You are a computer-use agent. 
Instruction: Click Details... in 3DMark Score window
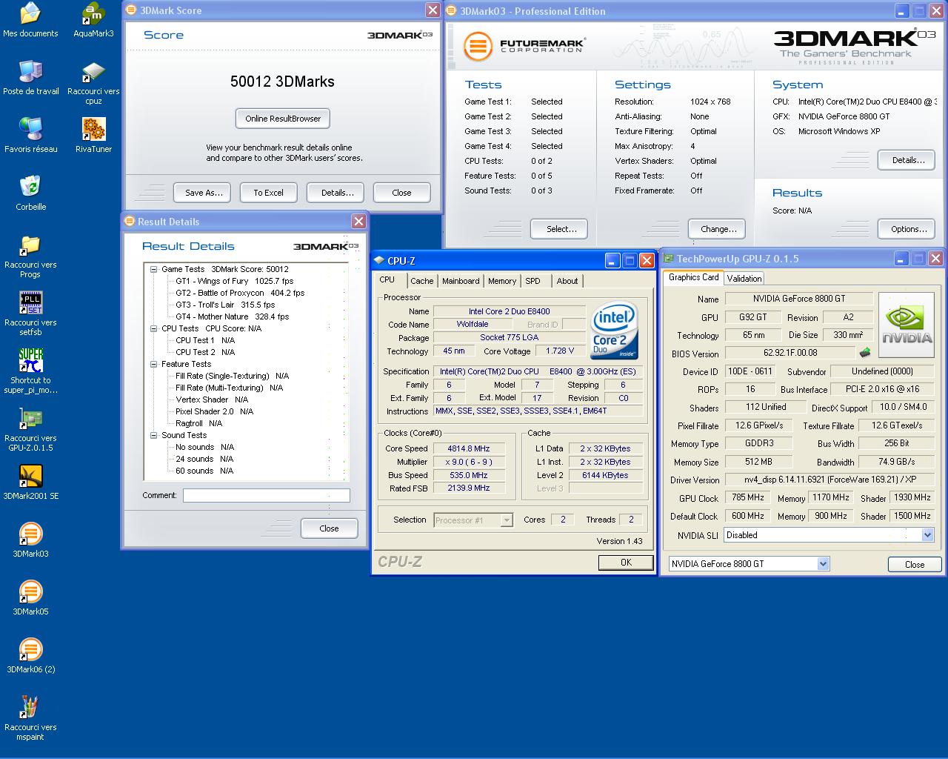[x=337, y=193]
